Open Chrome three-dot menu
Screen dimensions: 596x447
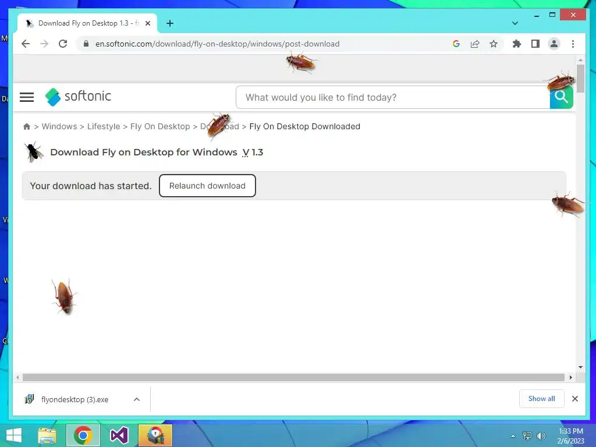tap(573, 44)
